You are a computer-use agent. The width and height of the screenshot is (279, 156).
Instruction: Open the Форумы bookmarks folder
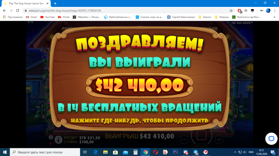coord(222,17)
